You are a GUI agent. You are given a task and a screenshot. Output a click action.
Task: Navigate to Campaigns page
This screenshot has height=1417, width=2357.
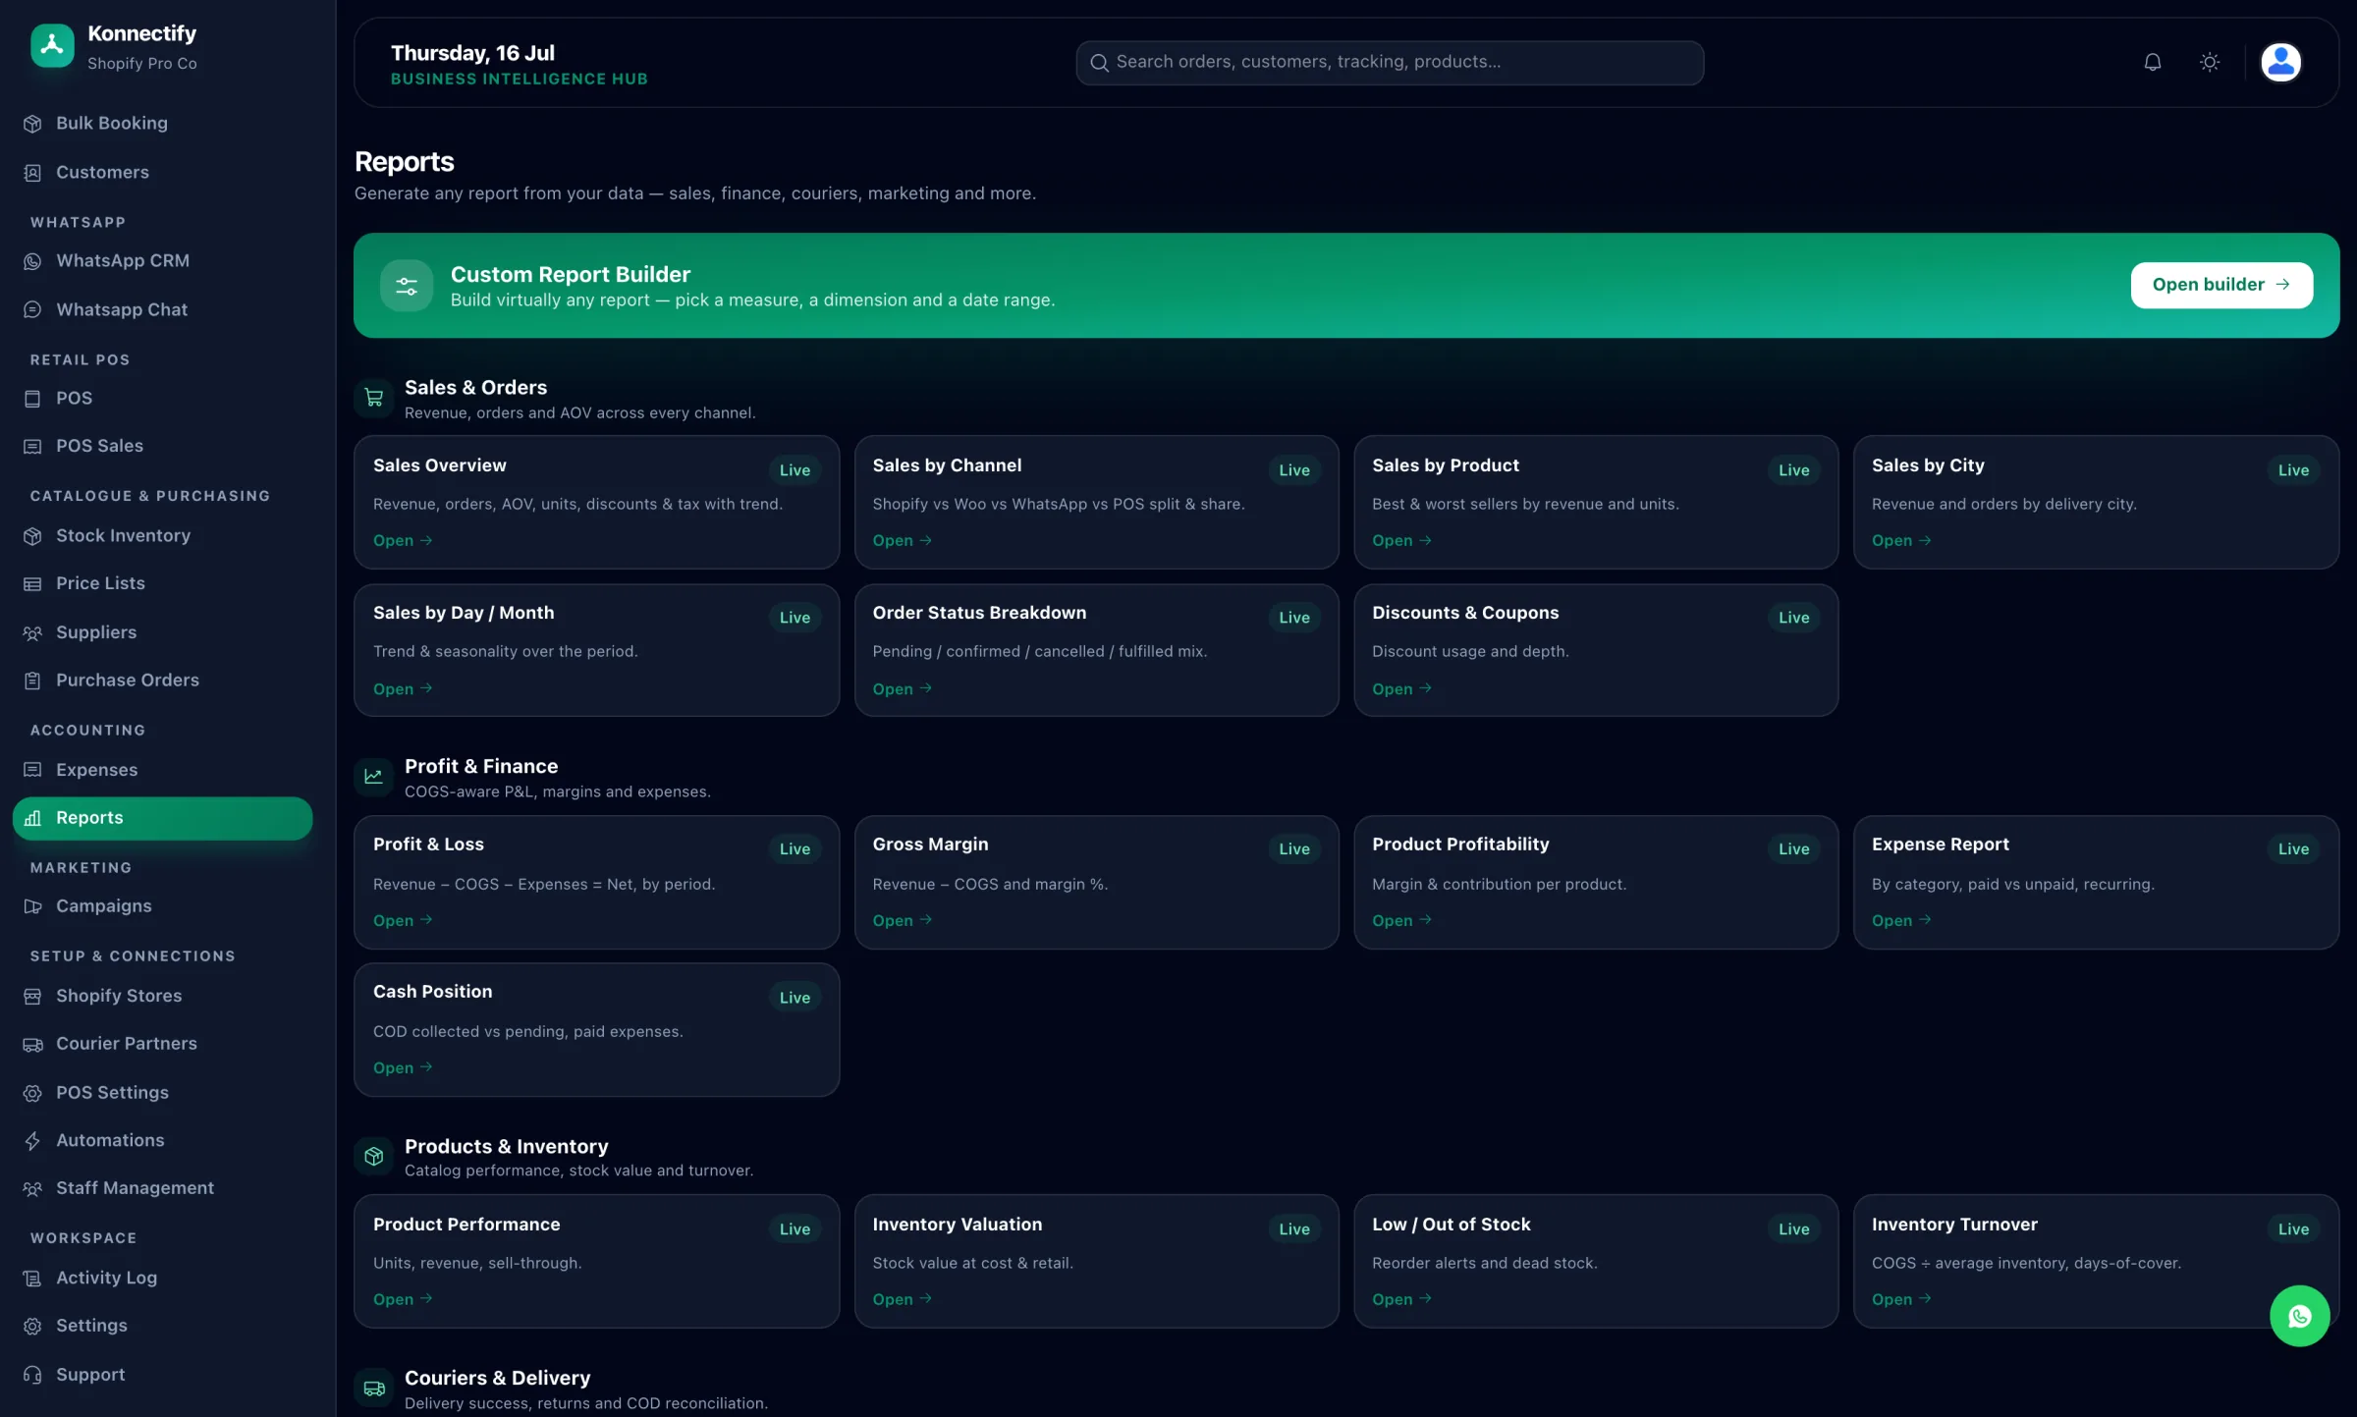click(162, 906)
